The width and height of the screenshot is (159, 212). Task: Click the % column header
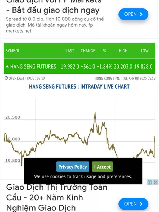[104, 51]
